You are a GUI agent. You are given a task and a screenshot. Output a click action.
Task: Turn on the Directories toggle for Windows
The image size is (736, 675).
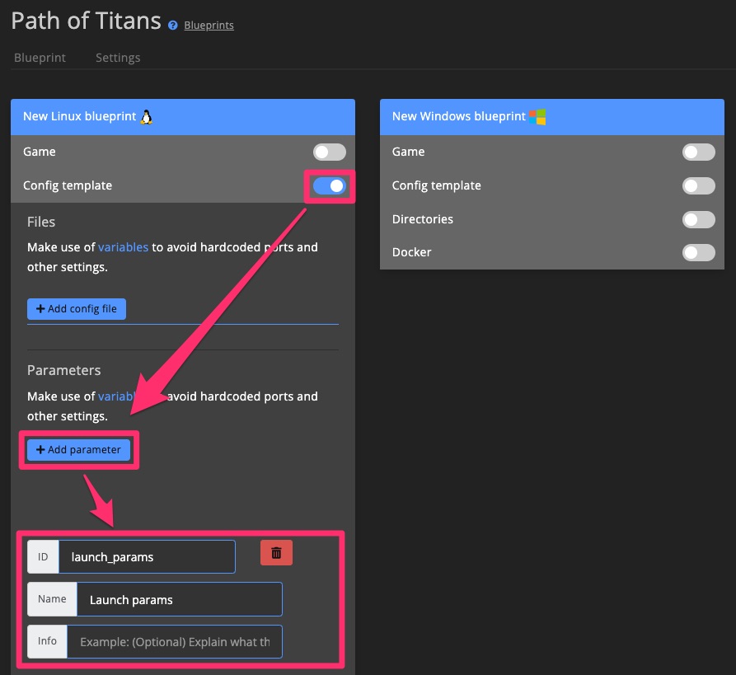[x=698, y=219]
